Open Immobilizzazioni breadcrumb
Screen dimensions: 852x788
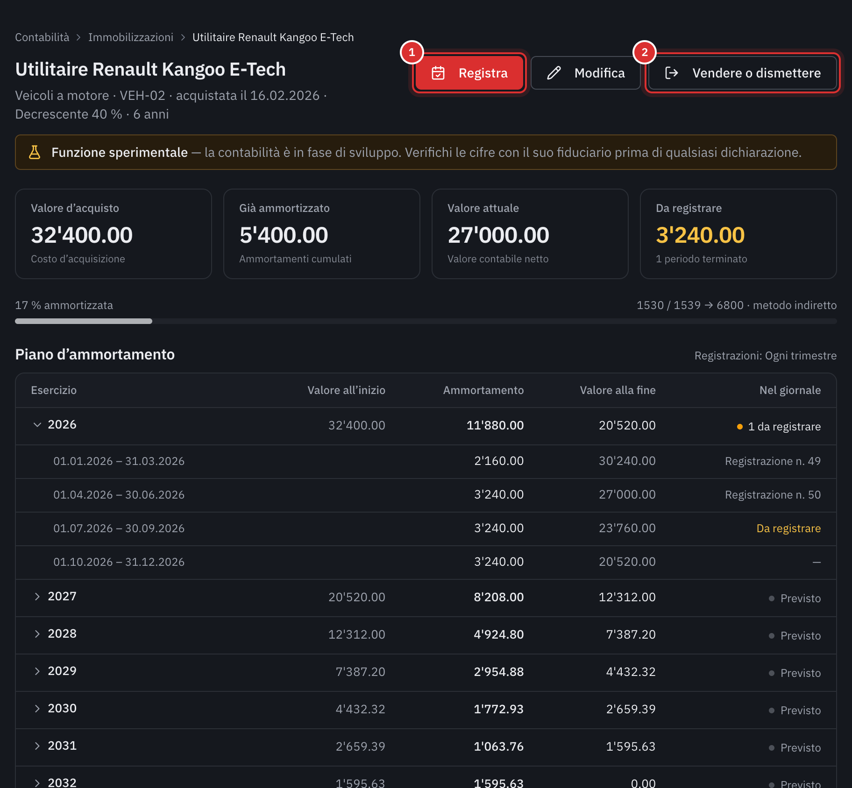[x=131, y=37]
